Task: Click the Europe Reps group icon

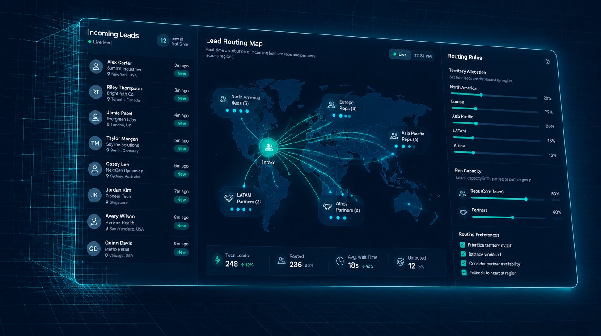Action: 331,105
